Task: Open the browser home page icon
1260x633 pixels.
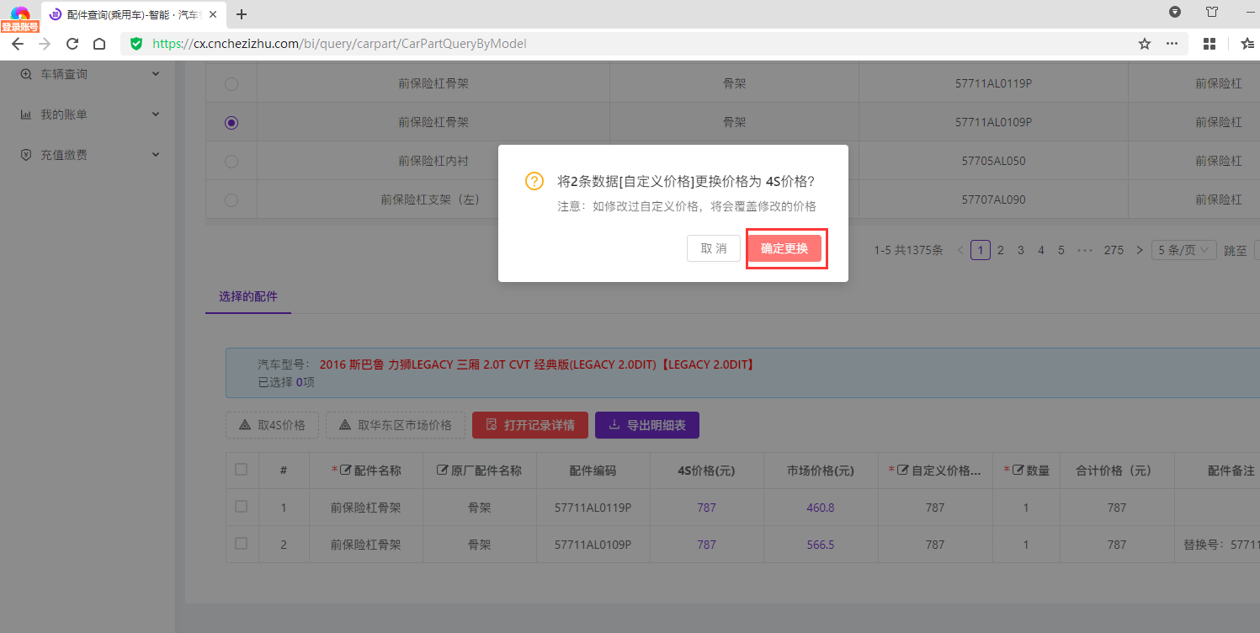Action: [x=99, y=44]
